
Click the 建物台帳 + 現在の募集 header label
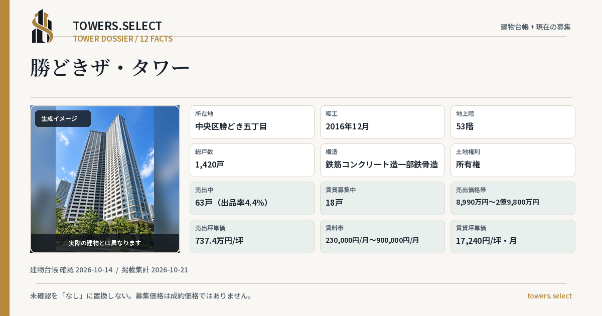[536, 27]
